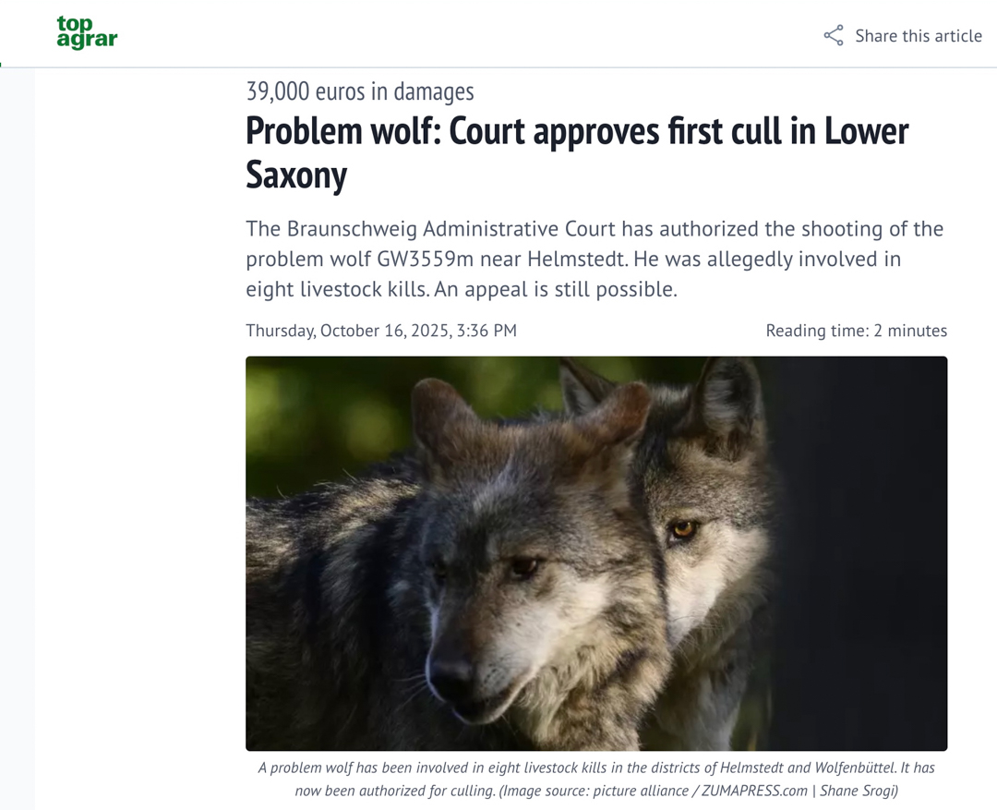This screenshot has width=997, height=810.
Task: Click the amber eye of the rear wolf
Action: point(683,529)
